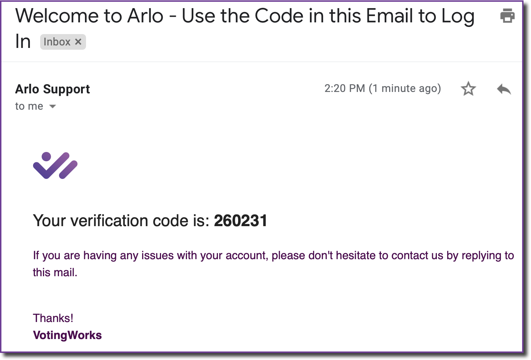Click the "Welcome to Arlo" subject heading
This screenshot has width=531, height=360.
click(x=89, y=16)
